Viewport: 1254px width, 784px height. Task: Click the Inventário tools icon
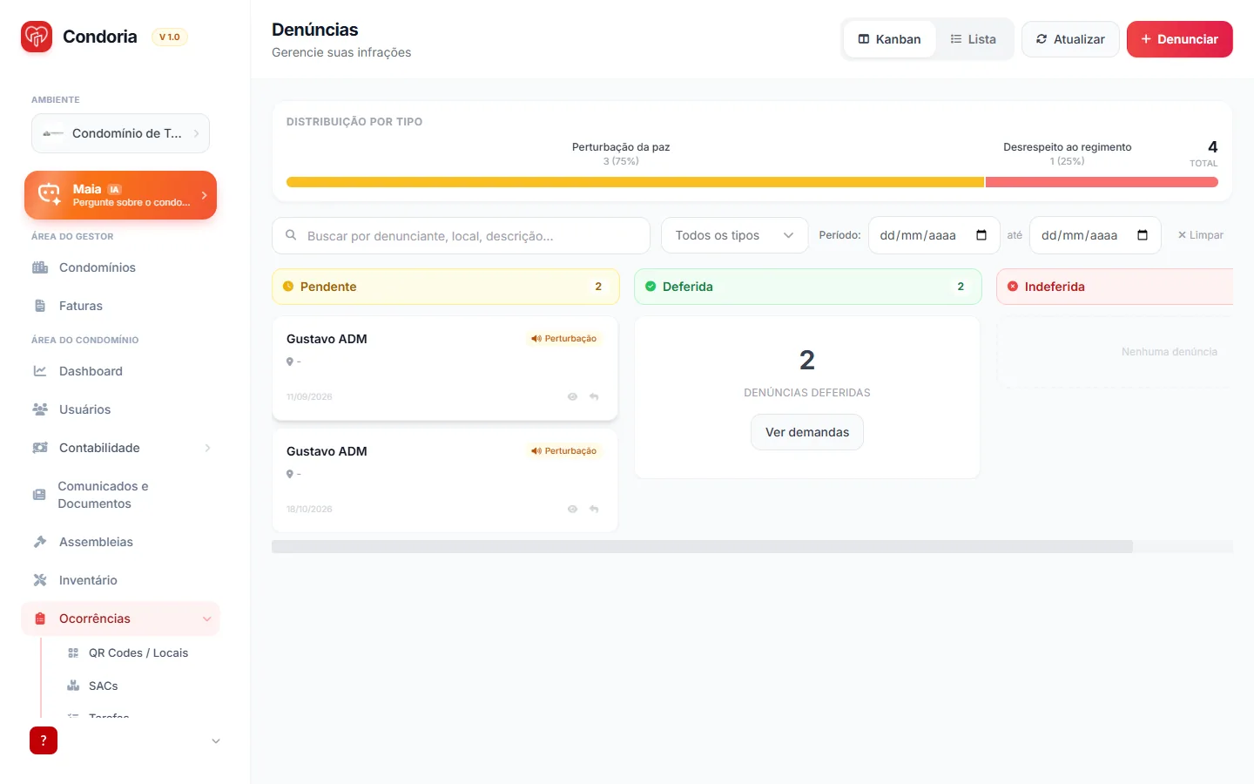tap(40, 580)
